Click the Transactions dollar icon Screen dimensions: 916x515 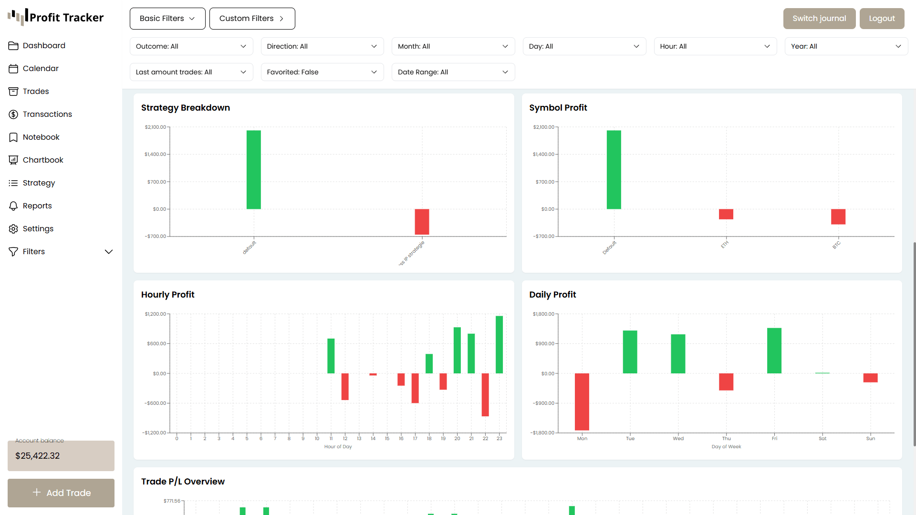pos(14,114)
